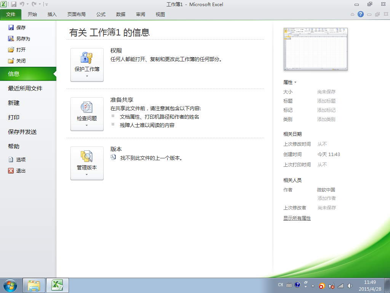This screenshot has width=390, height=293.
Task: Minimize the ribbon with the caret icon
Action: coord(352,14)
